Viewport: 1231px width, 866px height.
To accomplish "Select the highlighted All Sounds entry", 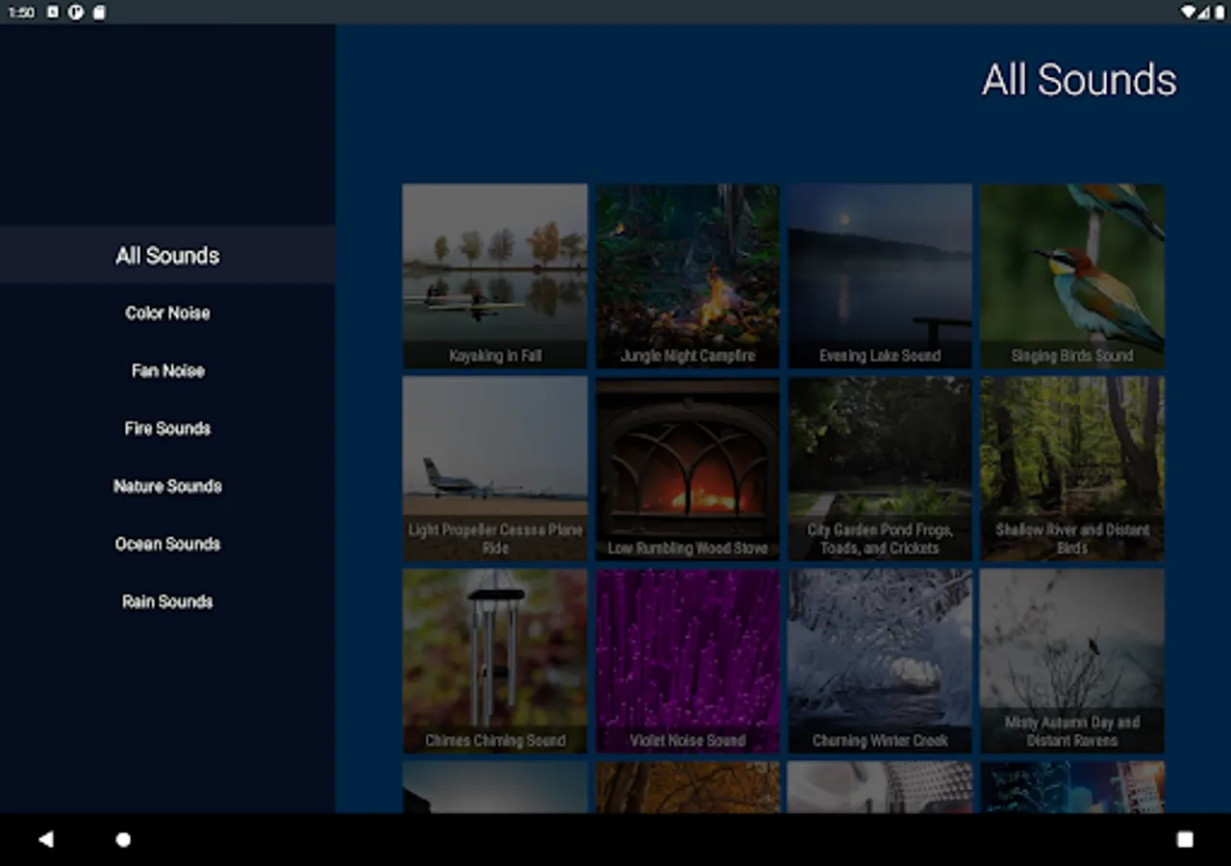I will pos(167,255).
